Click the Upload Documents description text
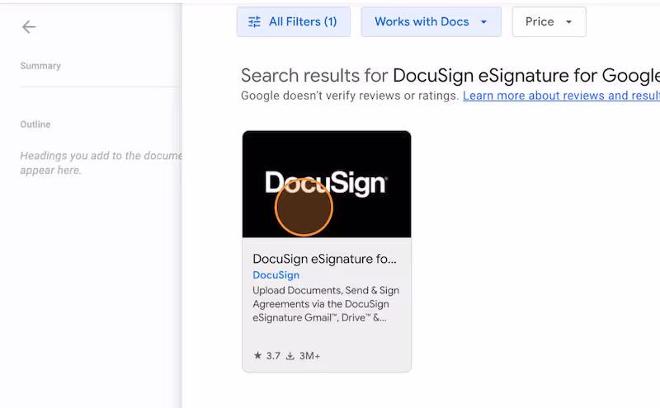 (x=326, y=304)
